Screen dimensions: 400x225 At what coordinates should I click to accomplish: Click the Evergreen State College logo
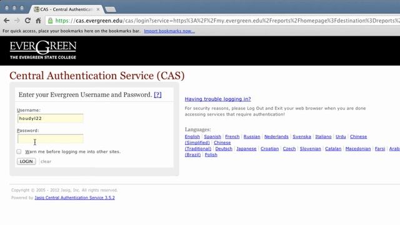(x=43, y=50)
